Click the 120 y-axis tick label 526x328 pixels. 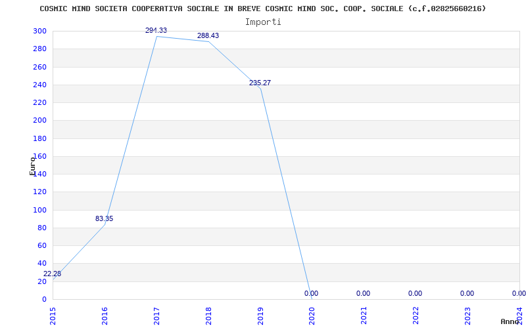[39, 192]
